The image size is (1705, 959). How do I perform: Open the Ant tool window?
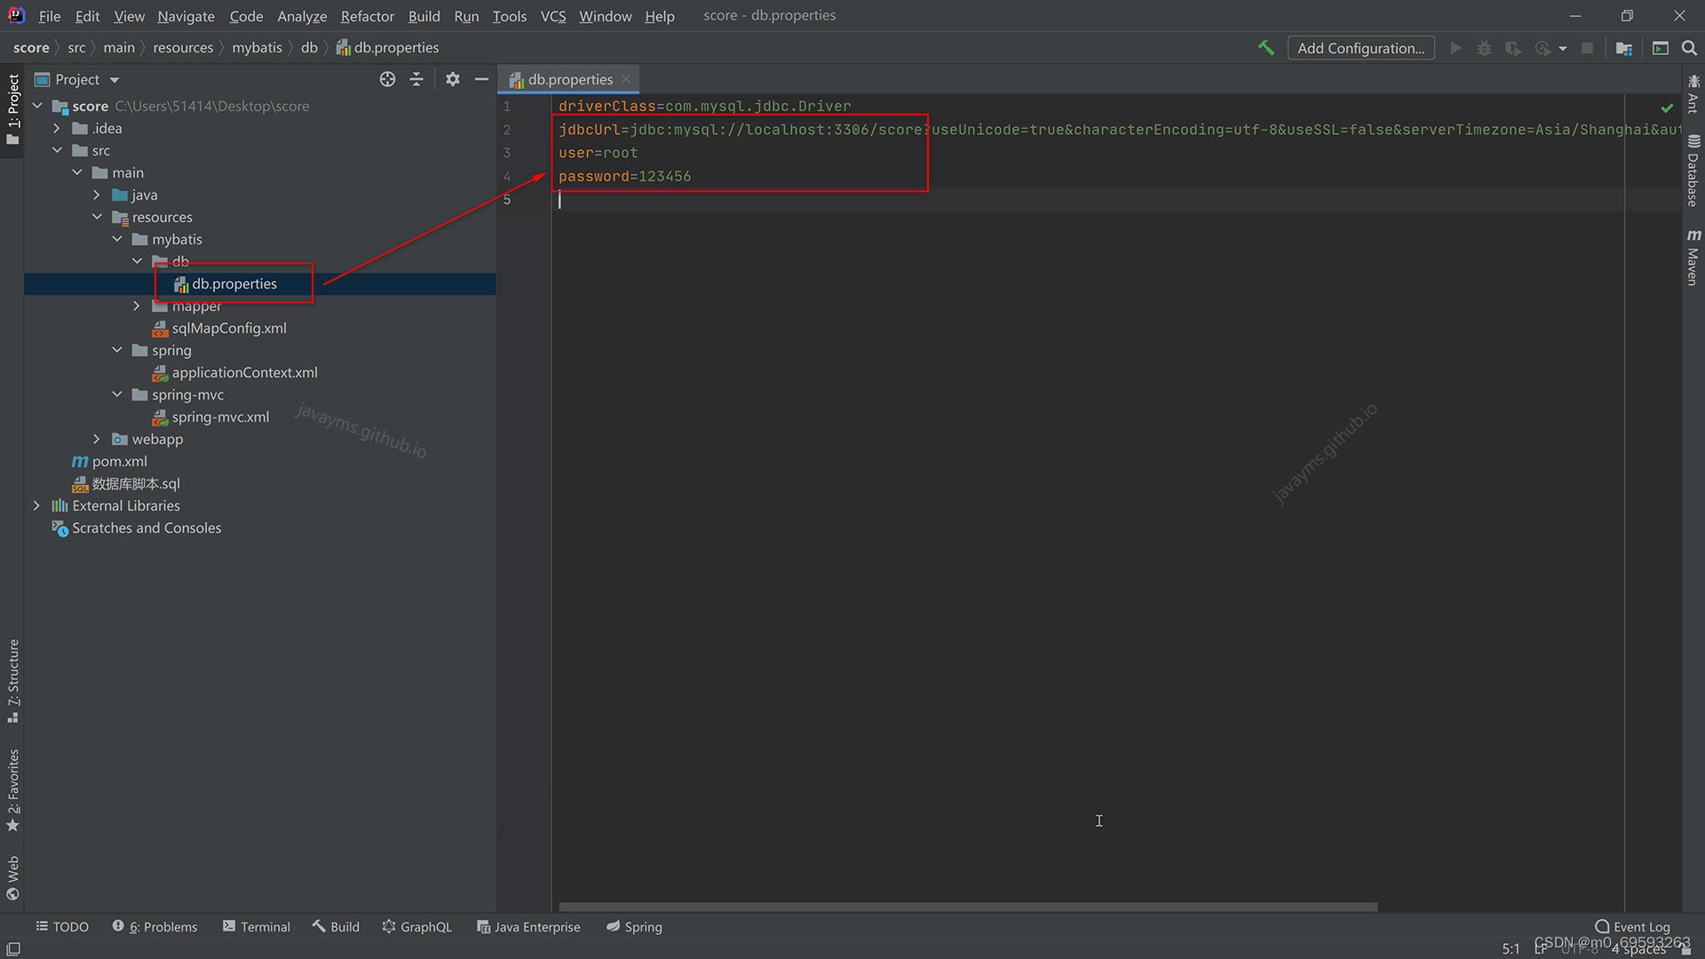(1693, 93)
